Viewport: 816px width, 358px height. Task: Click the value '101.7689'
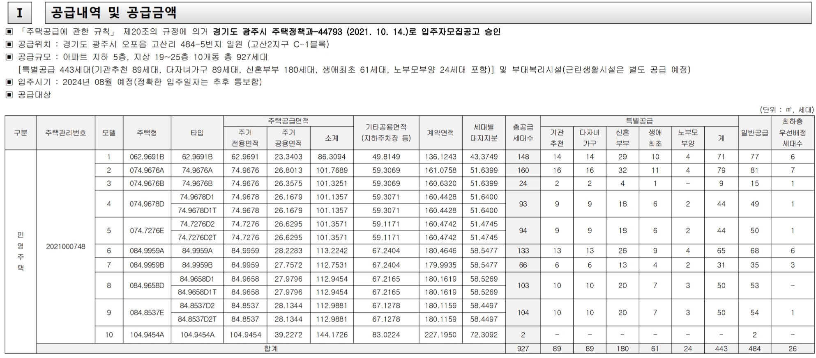332,170
